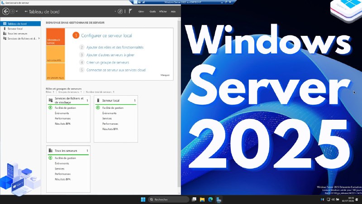Select Tableau de bord in the sidebar
This screenshot has width=362, height=204.
point(20,24)
